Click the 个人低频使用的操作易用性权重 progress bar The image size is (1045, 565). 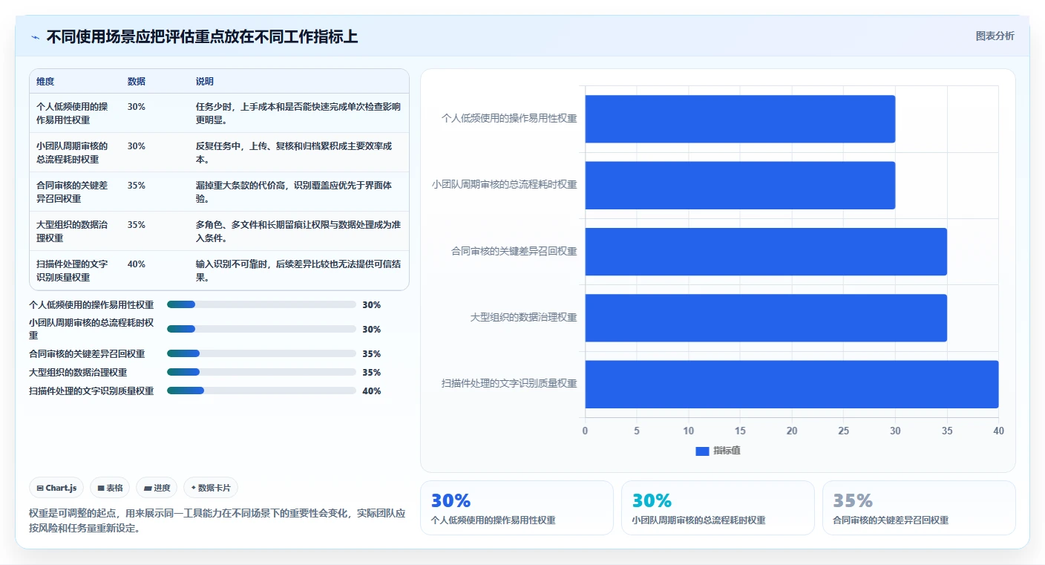coord(262,304)
